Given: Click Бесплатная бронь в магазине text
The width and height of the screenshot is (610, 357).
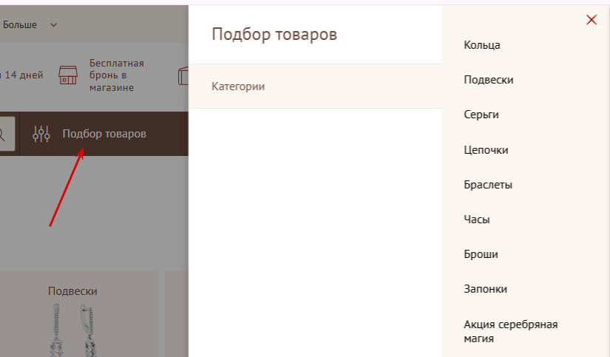Looking at the screenshot, I should tap(116, 75).
